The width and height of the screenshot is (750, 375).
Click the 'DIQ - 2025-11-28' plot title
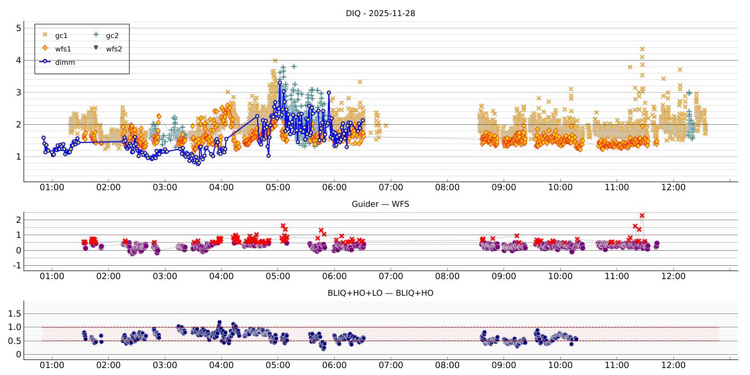pos(380,13)
